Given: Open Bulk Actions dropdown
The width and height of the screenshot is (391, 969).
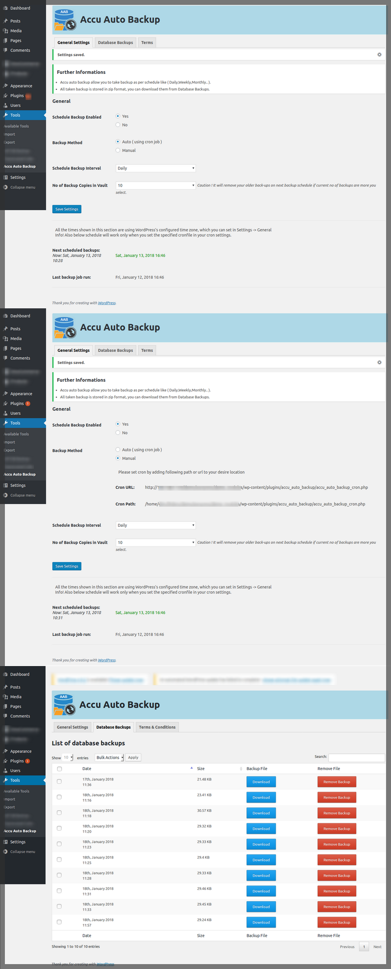Looking at the screenshot, I should tap(109, 757).
